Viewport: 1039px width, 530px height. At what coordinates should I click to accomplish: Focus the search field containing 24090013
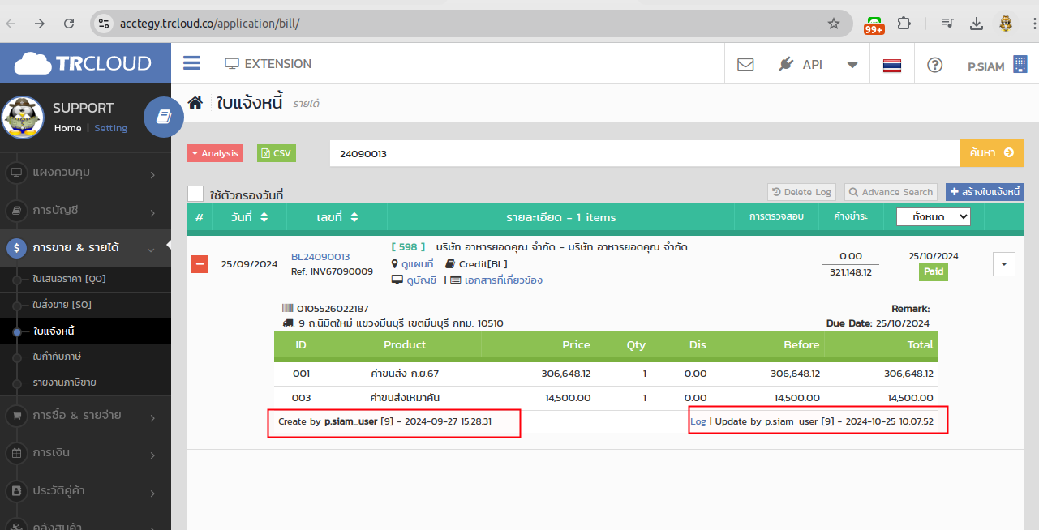[644, 152]
